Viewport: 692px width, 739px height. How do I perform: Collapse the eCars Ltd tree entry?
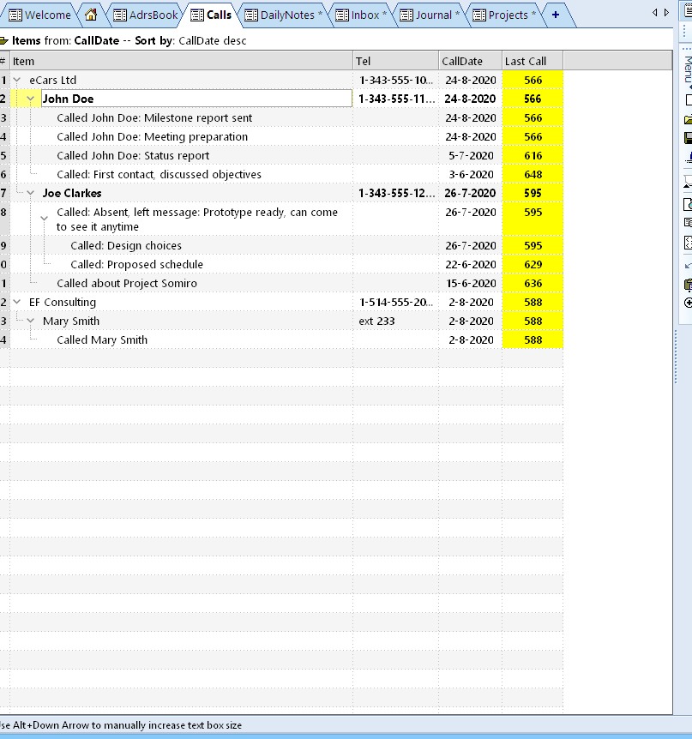pos(19,79)
